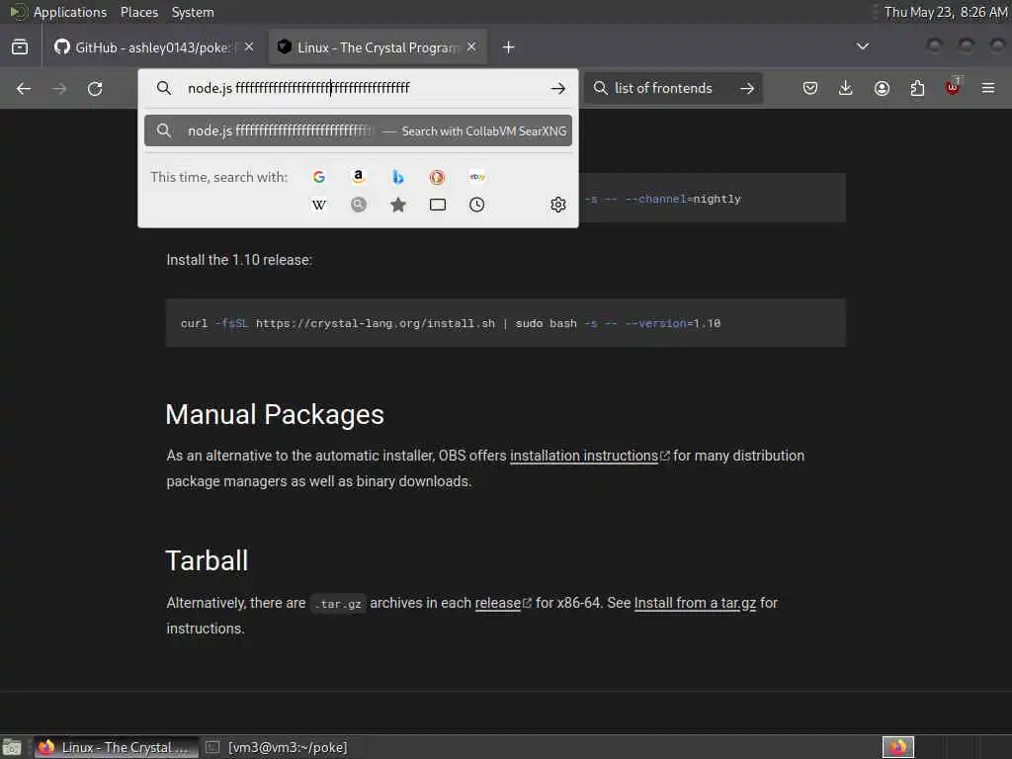Choose 'Search with CollabVM SearXNG' suggestion

[358, 131]
